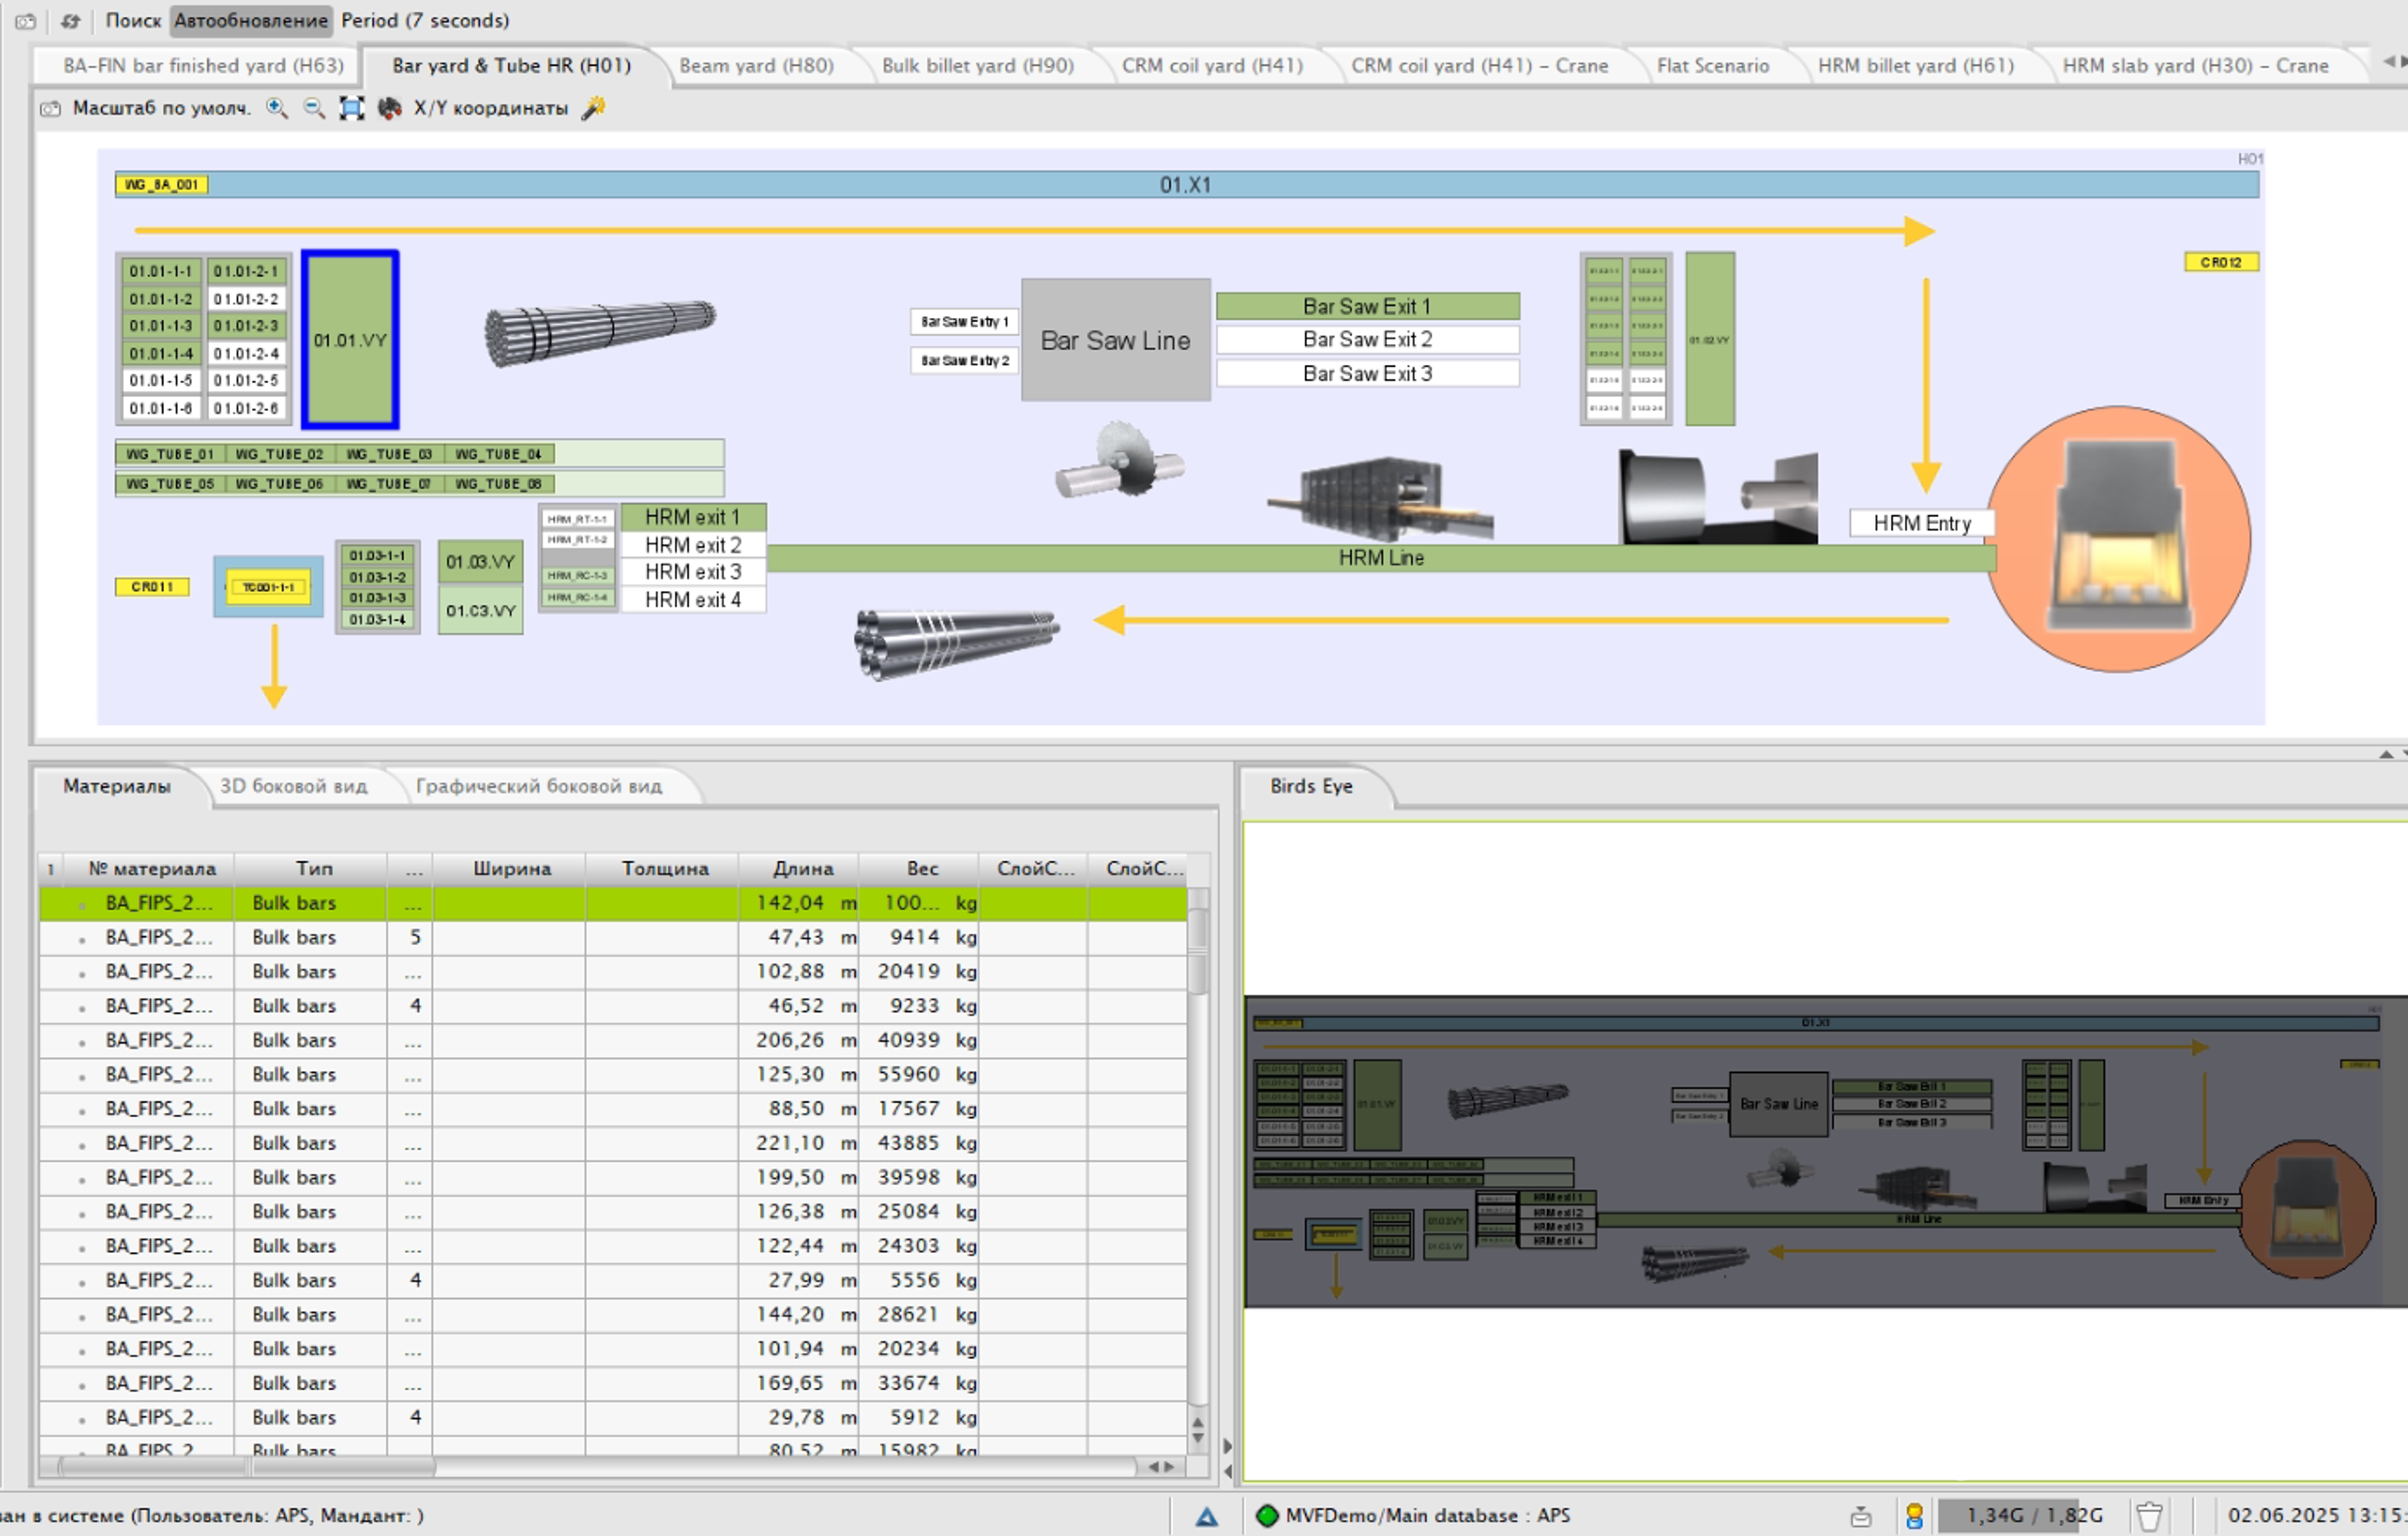Open the Period (7 seconds) selector
The image size is (2408, 1536).
425,20
